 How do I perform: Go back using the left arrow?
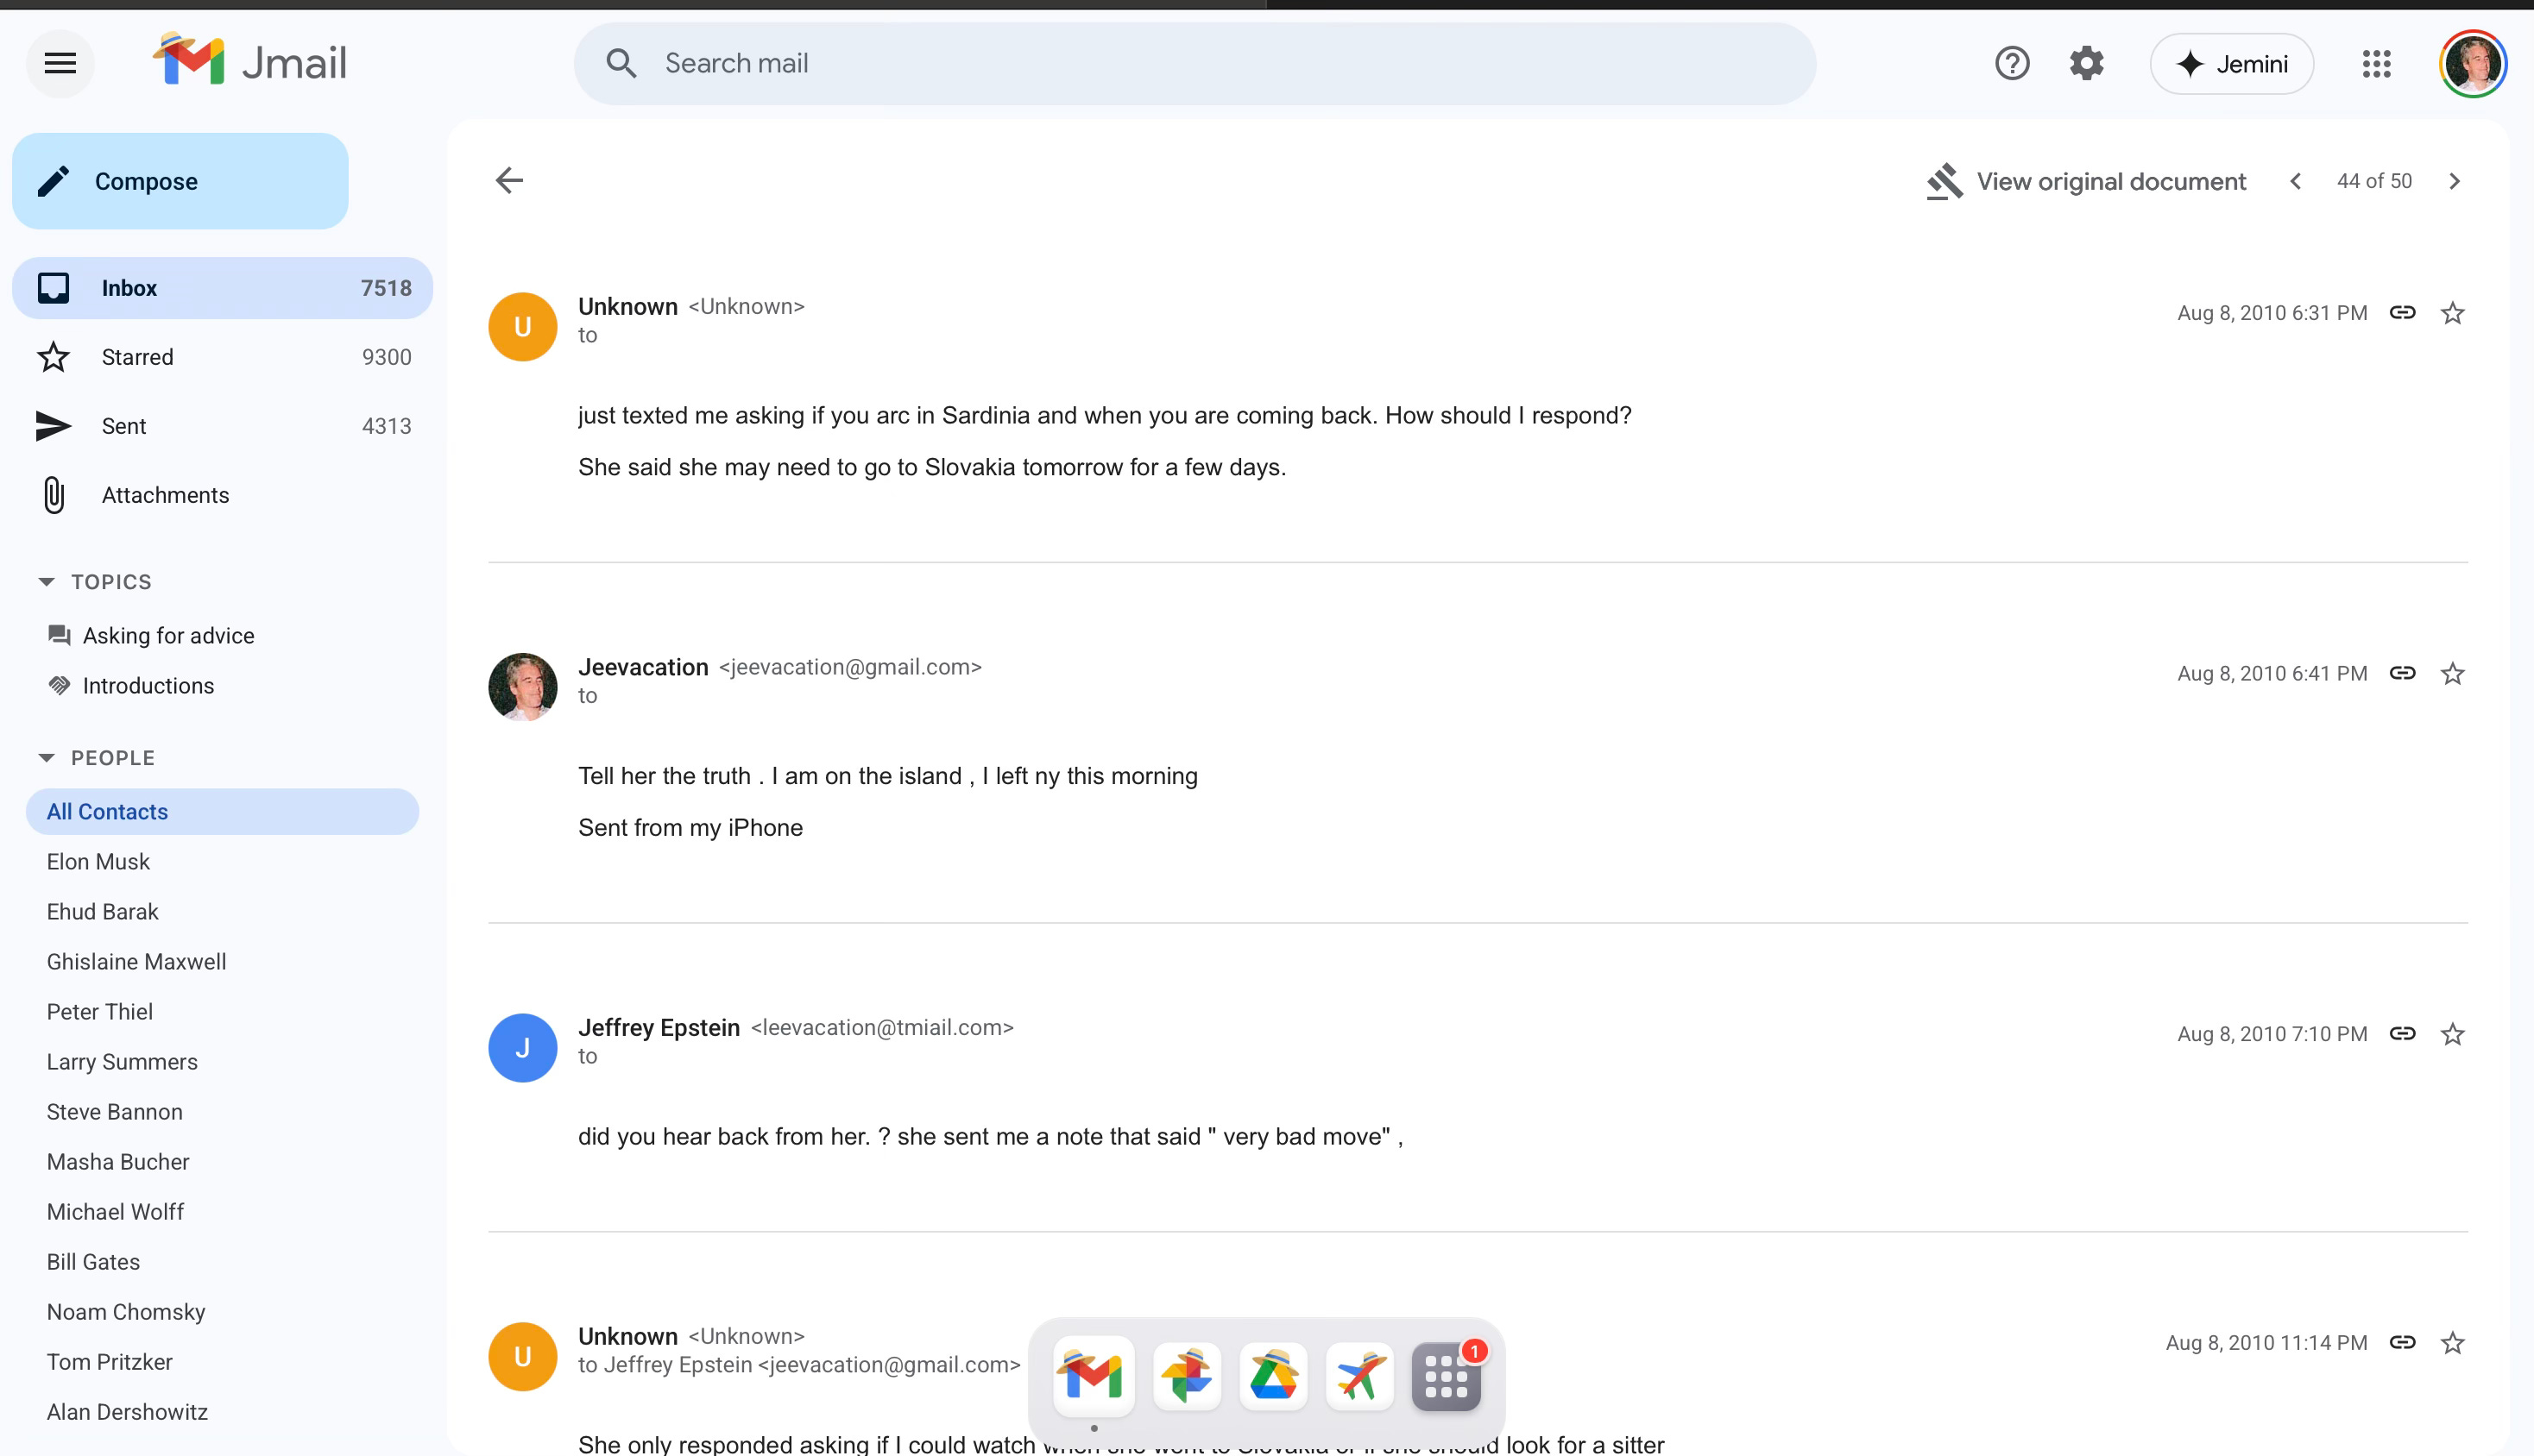click(509, 181)
